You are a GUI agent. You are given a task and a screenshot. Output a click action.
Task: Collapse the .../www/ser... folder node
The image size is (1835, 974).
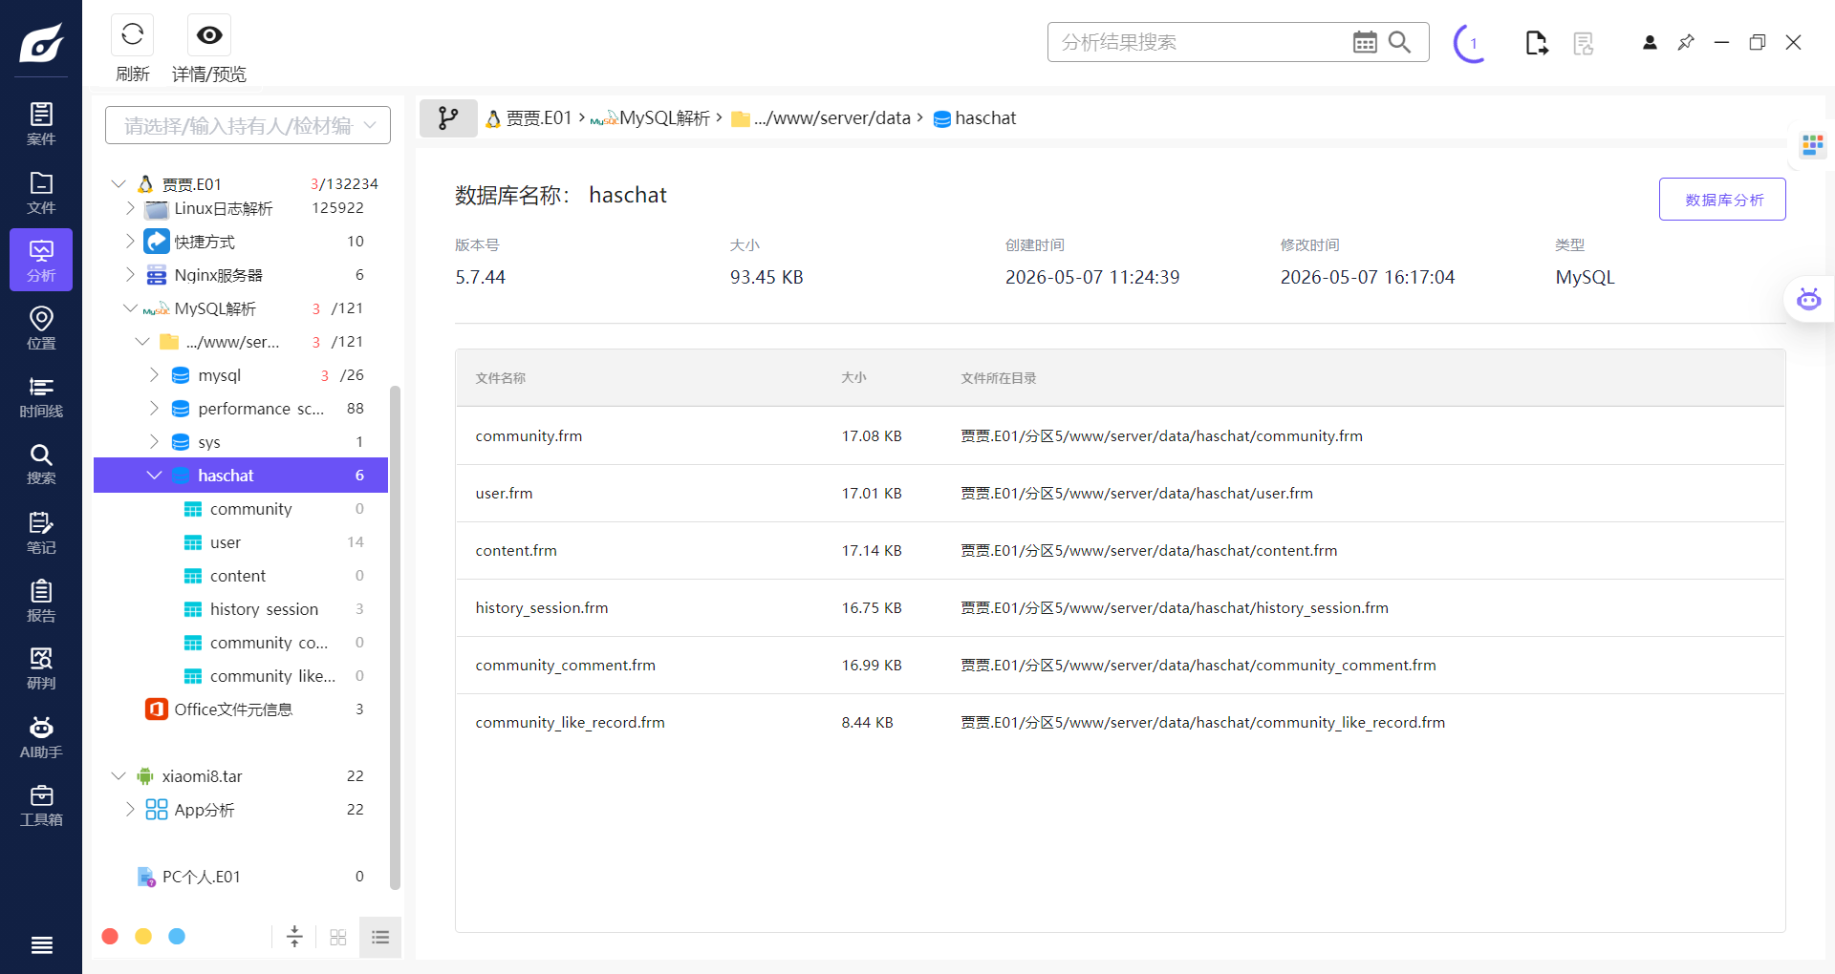coord(142,341)
